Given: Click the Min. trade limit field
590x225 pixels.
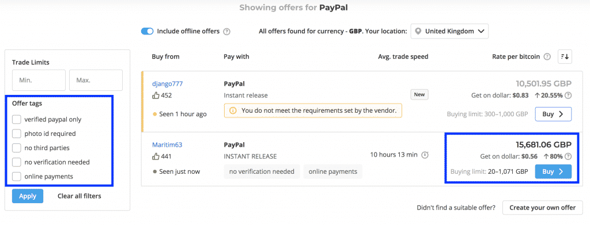Looking at the screenshot, I should [x=39, y=80].
